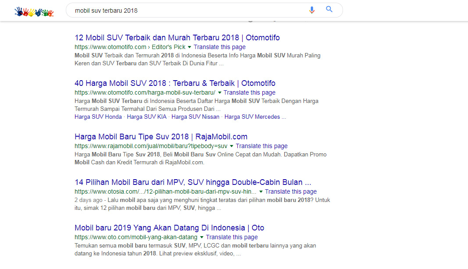Open 'Mobil baru 2019 Yang Akan Datang' result
The height and width of the screenshot is (269, 468).
(169, 228)
